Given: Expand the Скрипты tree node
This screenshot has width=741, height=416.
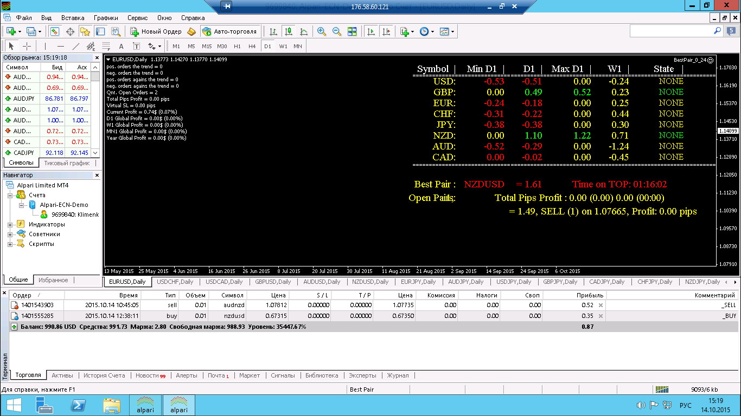Looking at the screenshot, I should (10, 244).
